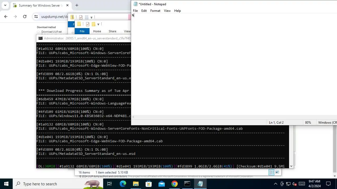Open network status tray icon
The image size is (337, 189).
(288, 184)
